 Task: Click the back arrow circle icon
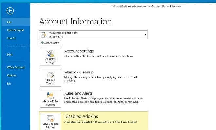10,11
